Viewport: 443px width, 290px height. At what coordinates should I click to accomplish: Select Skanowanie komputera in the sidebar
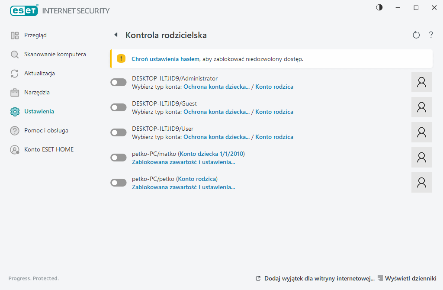55,54
